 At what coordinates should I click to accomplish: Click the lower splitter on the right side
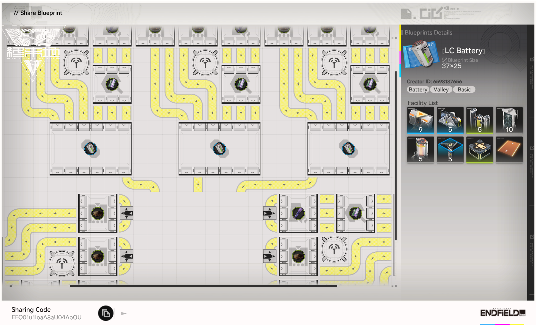coord(270,256)
